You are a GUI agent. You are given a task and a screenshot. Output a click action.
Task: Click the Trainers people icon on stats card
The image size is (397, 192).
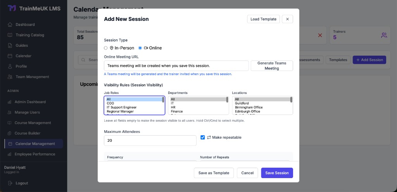384,35
